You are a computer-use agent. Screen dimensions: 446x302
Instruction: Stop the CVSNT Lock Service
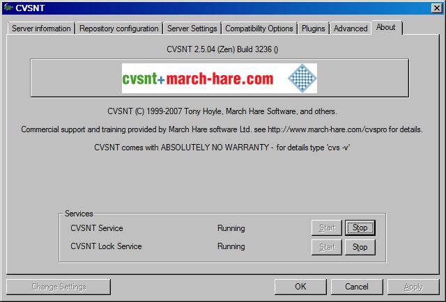coord(360,247)
